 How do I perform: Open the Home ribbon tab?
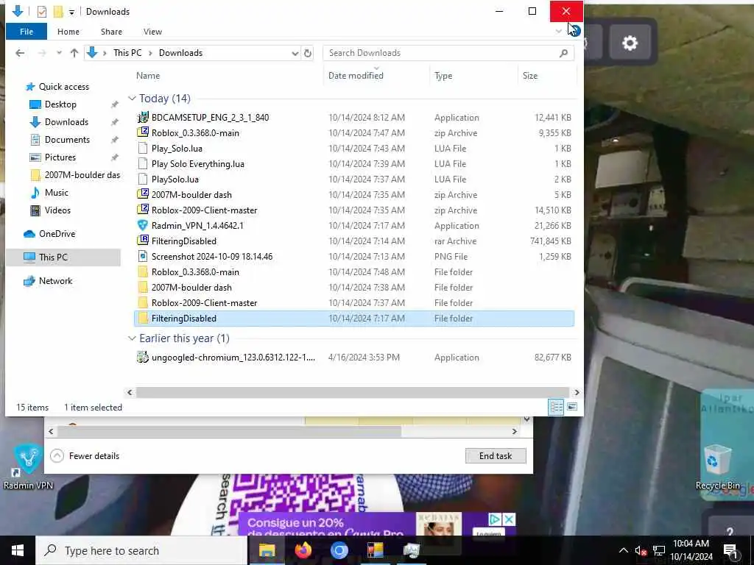pyautogui.click(x=68, y=32)
